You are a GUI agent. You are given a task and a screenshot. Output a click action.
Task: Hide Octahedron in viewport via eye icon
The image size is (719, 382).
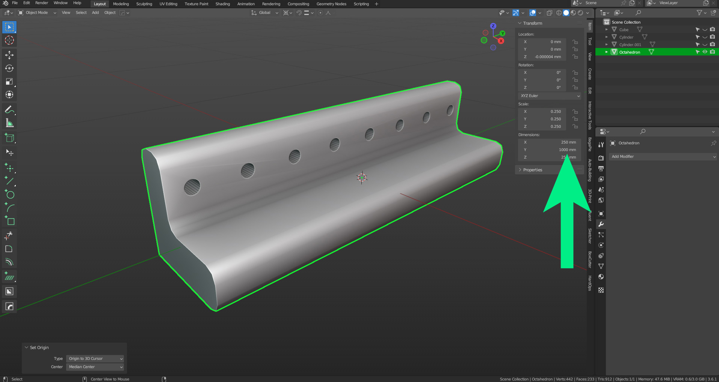[x=705, y=52]
